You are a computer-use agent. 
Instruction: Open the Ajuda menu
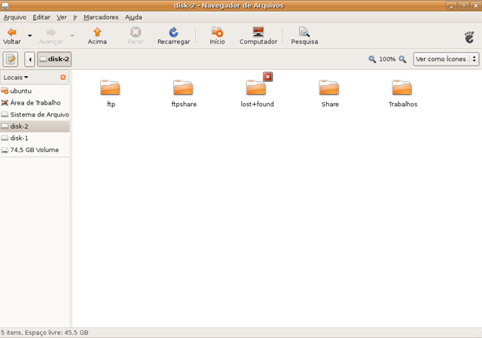(x=133, y=17)
